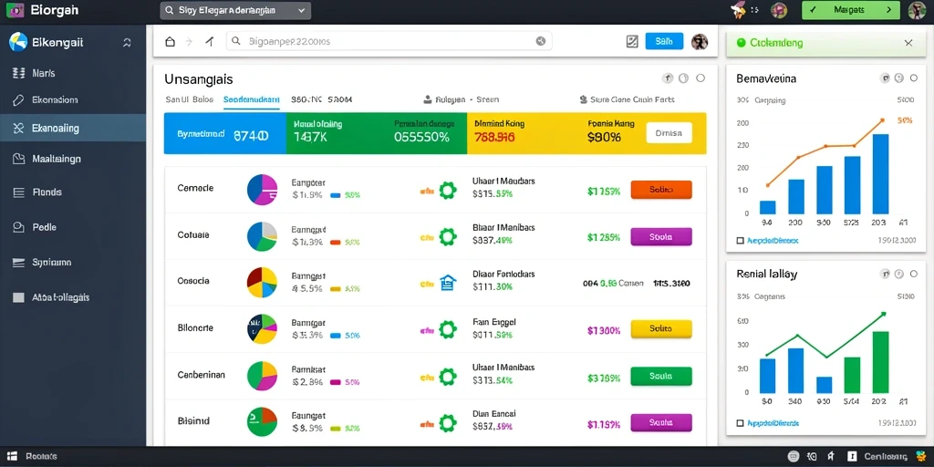Clear the search field with the X icon
The width and height of the screenshot is (934, 467).
click(540, 41)
